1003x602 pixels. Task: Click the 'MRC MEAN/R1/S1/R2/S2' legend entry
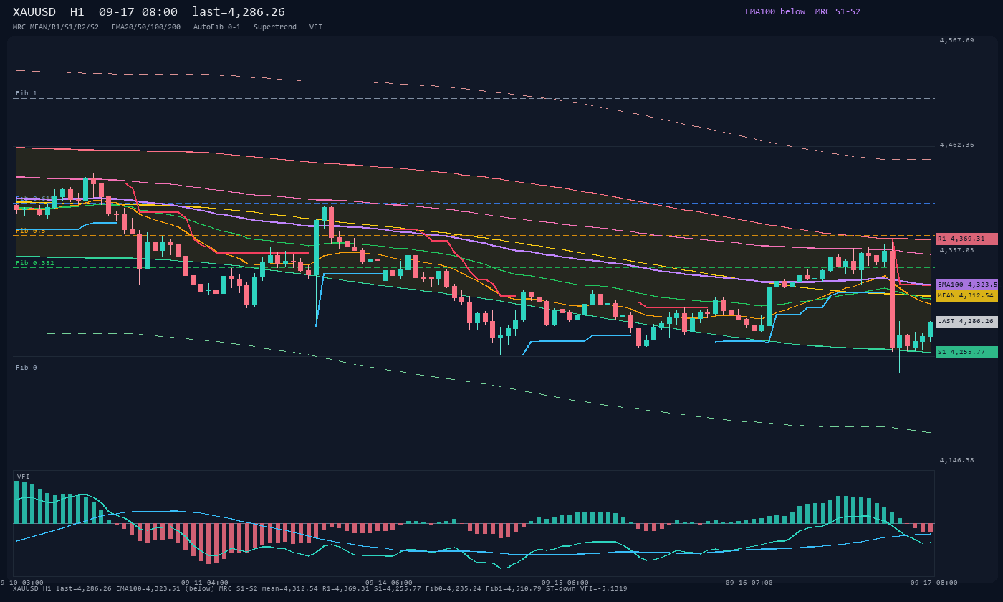[x=56, y=27]
